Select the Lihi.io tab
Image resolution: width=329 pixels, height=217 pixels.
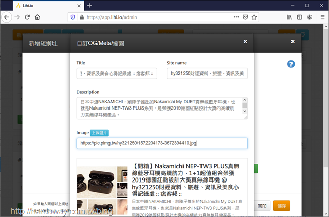tap(48, 6)
